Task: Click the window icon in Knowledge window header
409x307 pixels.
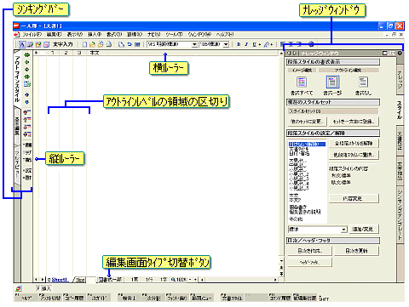Action: (x=385, y=53)
